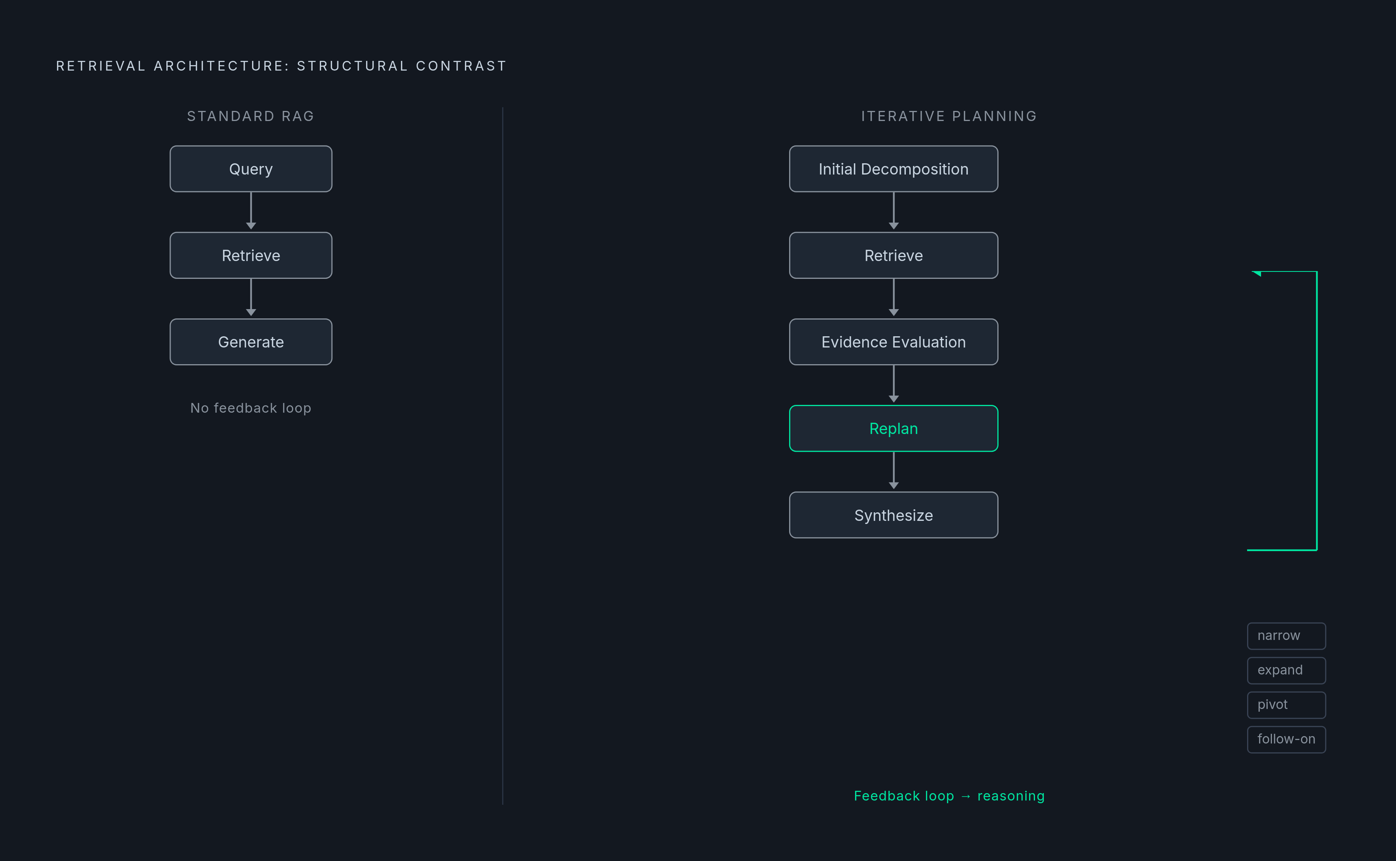Click the green feedback loop arrowhead
This screenshot has width=1396, height=861.
tap(1256, 273)
